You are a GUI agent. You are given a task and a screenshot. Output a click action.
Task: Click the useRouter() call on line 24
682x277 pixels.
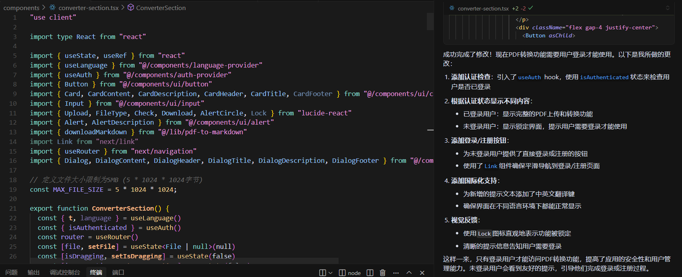pos(117,237)
